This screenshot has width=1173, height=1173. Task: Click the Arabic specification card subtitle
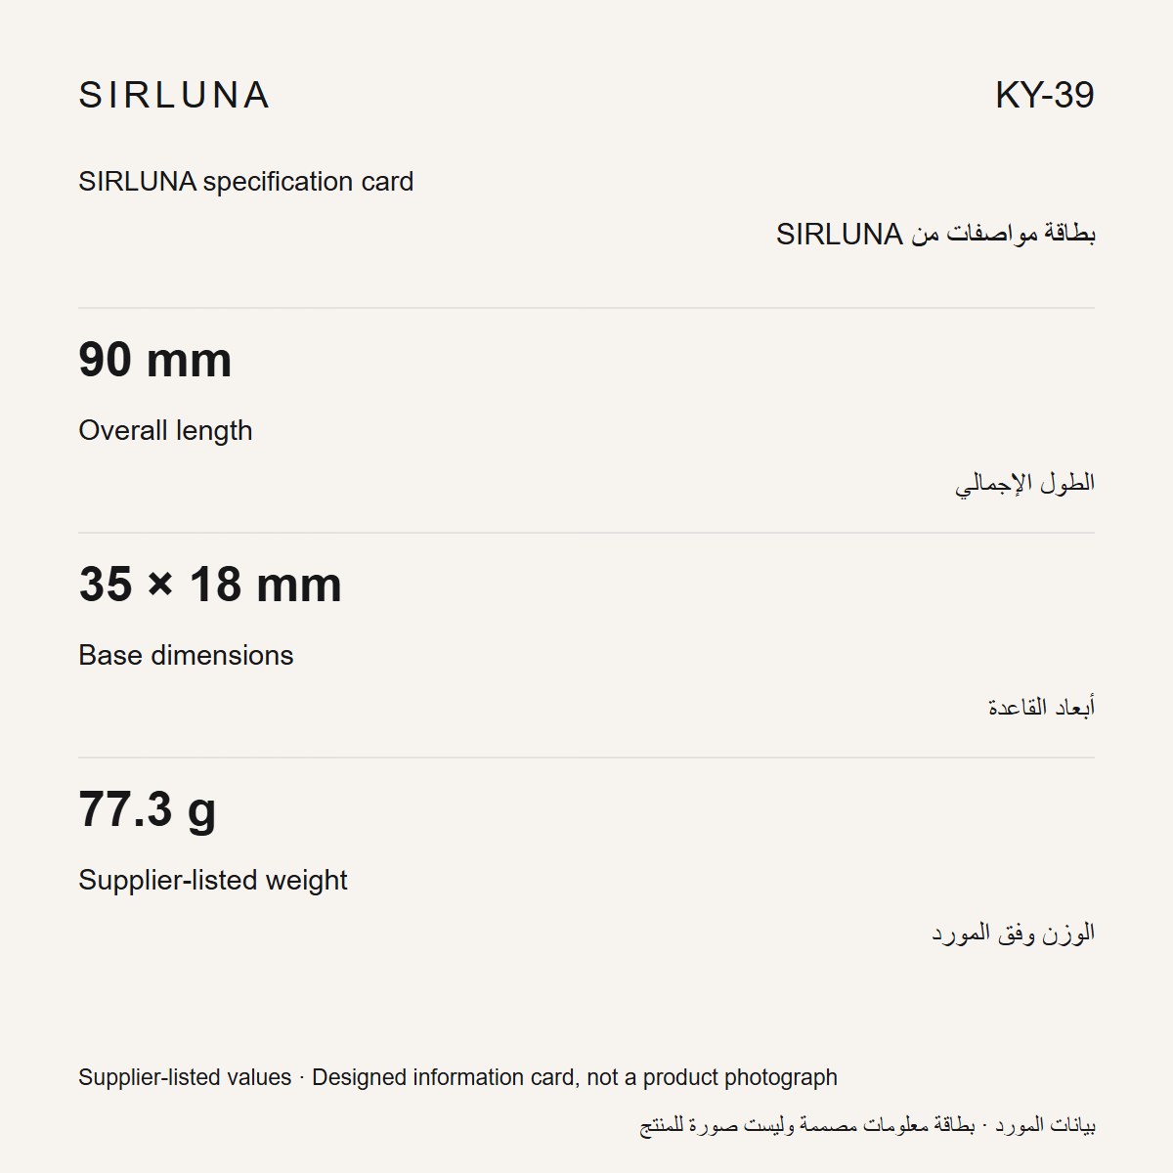(935, 234)
